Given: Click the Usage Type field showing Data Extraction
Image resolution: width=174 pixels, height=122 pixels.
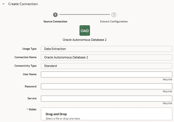Looking at the screenshot, I should point(106,49).
